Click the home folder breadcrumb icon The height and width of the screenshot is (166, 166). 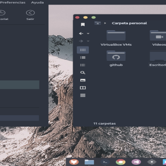98,23
